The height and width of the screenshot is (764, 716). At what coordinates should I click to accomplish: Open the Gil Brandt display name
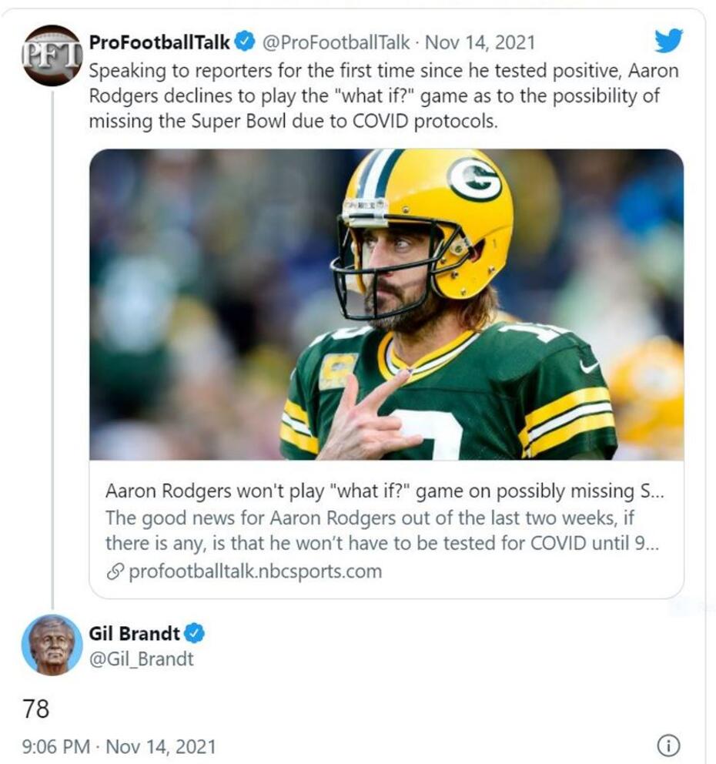[134, 634]
